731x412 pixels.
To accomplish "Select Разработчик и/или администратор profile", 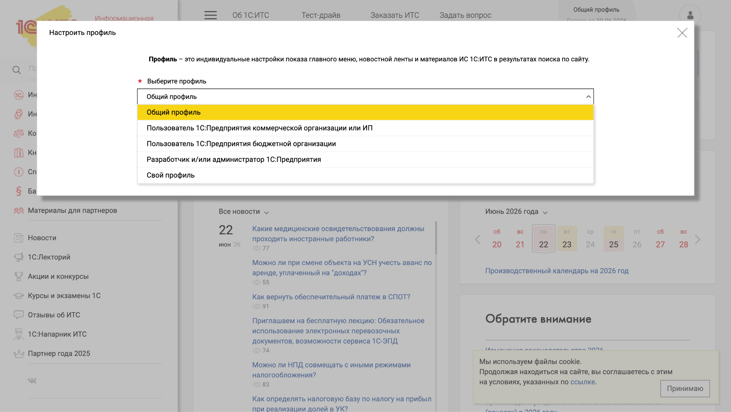I will tap(365, 159).
